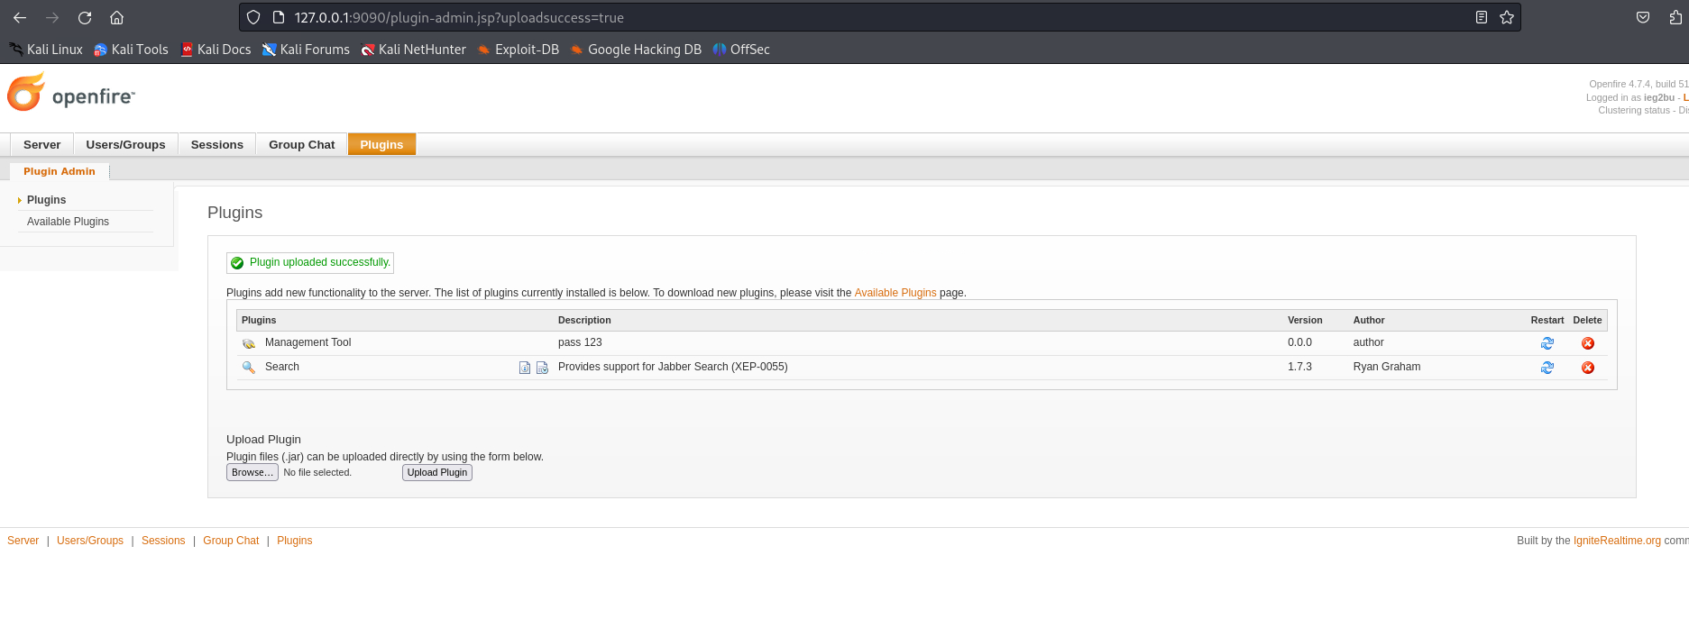Click the 'Plugin uploaded successfully.' message
Viewport: 1689px width, 619px height.
(x=320, y=262)
